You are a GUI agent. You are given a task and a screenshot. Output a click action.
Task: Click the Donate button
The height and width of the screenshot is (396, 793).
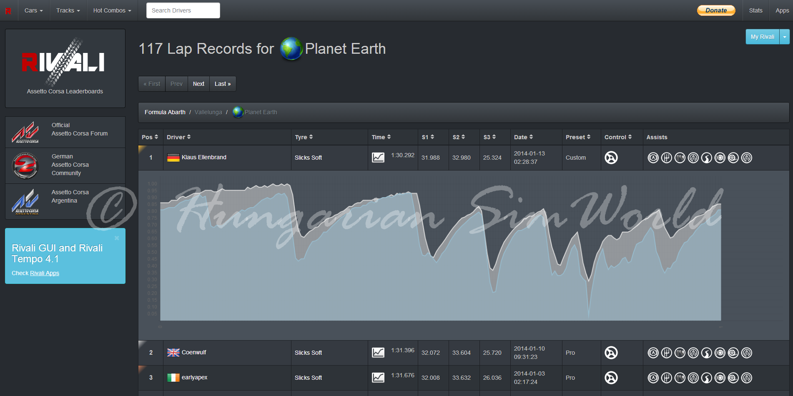click(716, 10)
